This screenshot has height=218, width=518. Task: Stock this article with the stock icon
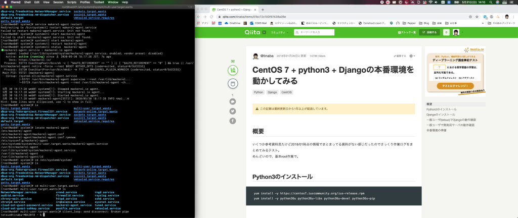(233, 84)
